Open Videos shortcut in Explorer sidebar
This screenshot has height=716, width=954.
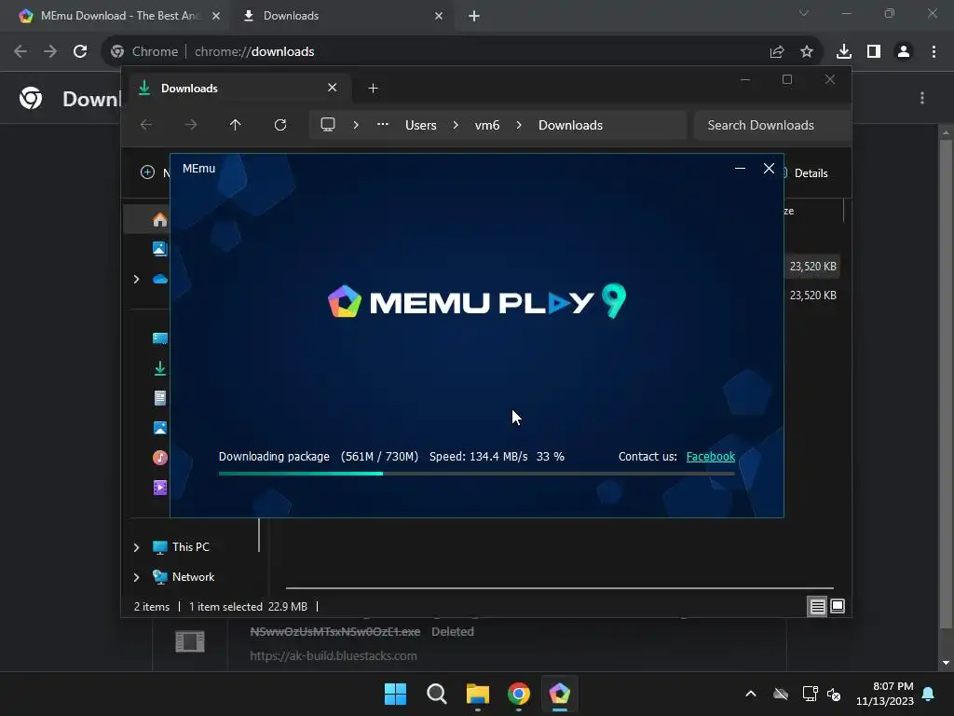point(160,487)
